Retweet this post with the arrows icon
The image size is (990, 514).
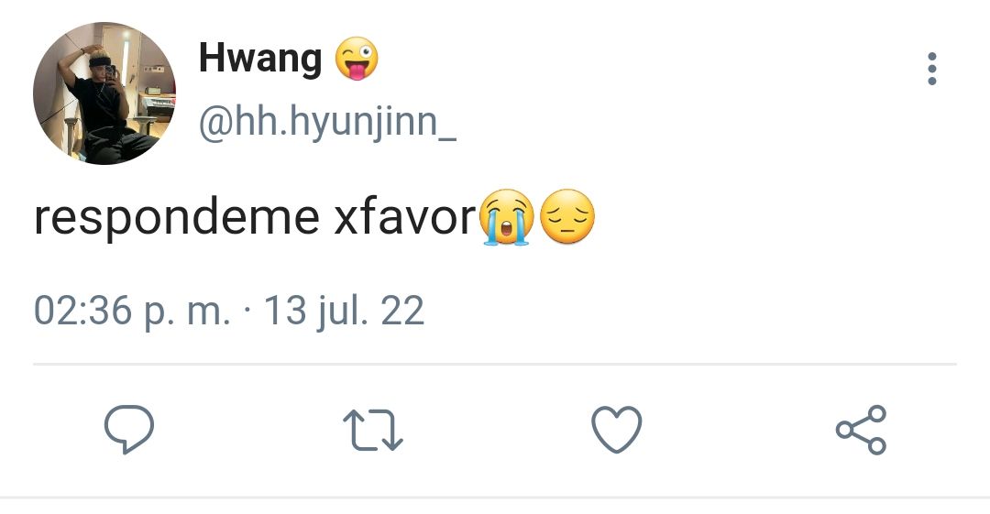pyautogui.click(x=373, y=430)
